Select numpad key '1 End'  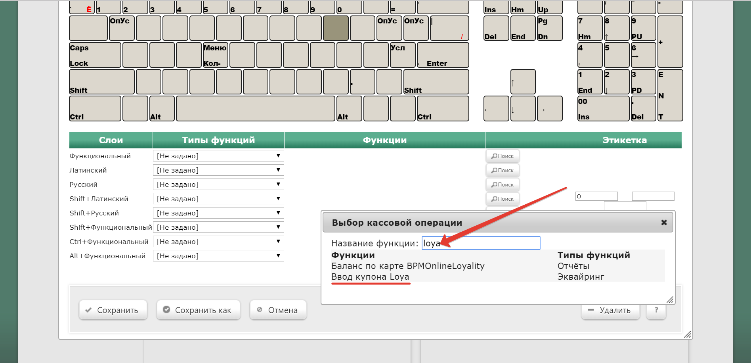tap(590, 82)
